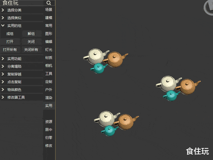This screenshot has height=160, width=213.
Task: Expand the 选择分类 section
Action: coord(14,10)
